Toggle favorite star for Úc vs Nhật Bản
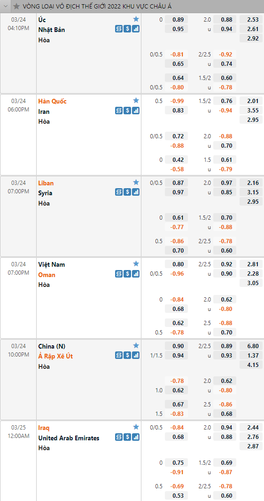Viewport: 264px width, 501px height. pyautogui.click(x=136, y=19)
